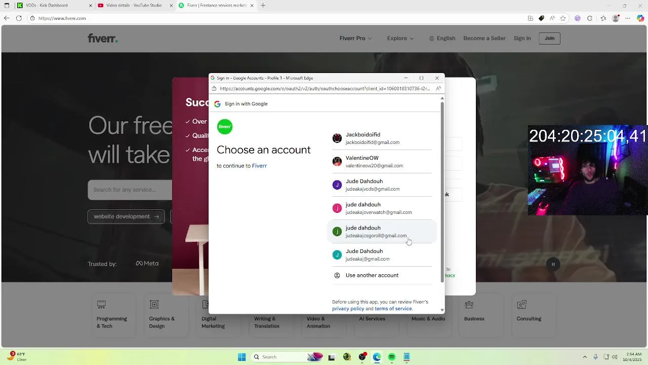648x365 pixels.
Task: Click the Fiverr logo on the homepage
Action: pos(102,39)
